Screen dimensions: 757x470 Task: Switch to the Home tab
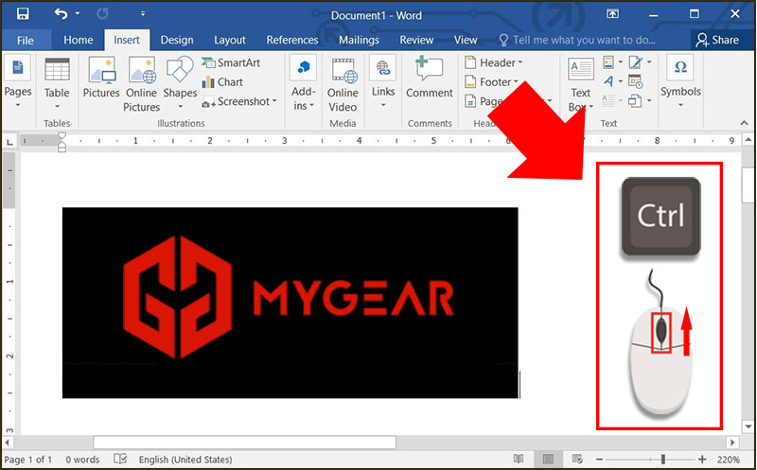[79, 40]
